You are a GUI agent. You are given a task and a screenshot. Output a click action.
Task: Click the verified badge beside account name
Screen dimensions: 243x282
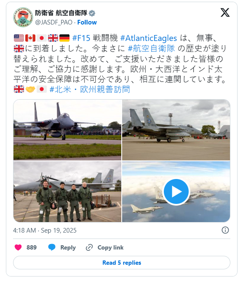pyautogui.click(x=92, y=13)
